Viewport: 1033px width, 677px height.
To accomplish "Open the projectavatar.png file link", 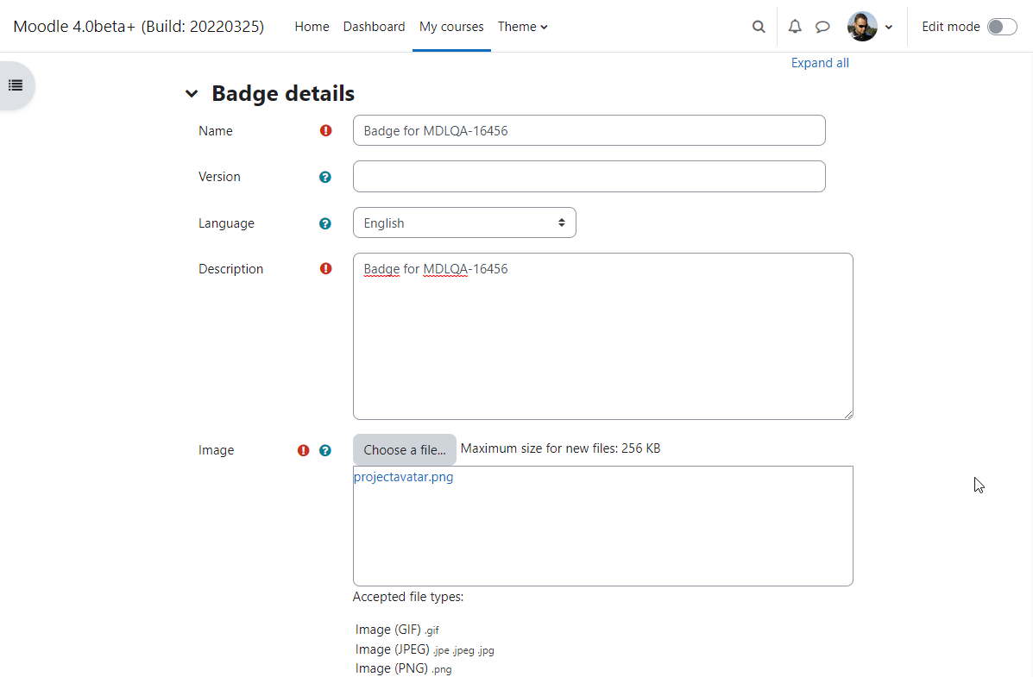I will click(403, 477).
